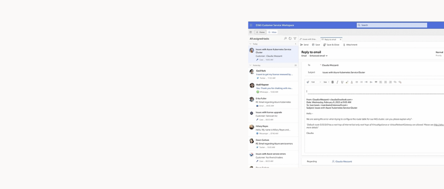This screenshot has height=189, width=444.
Task: Open Dawn Carlson's Azure service errors email
Action: pos(273,144)
